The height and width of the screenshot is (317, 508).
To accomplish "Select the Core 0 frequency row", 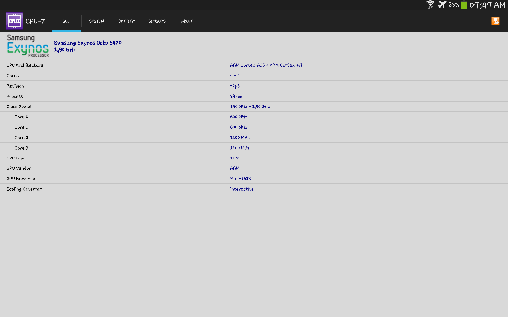I will point(254,117).
